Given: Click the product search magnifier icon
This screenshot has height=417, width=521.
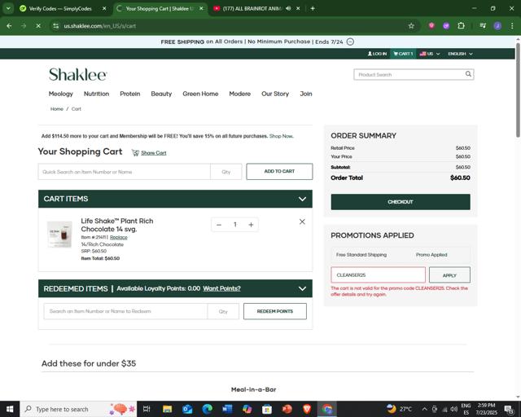Looking at the screenshot, I should pos(468,74).
